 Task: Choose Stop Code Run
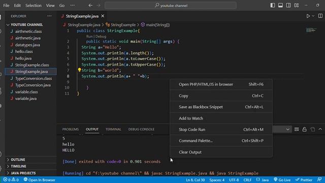pos(221,130)
